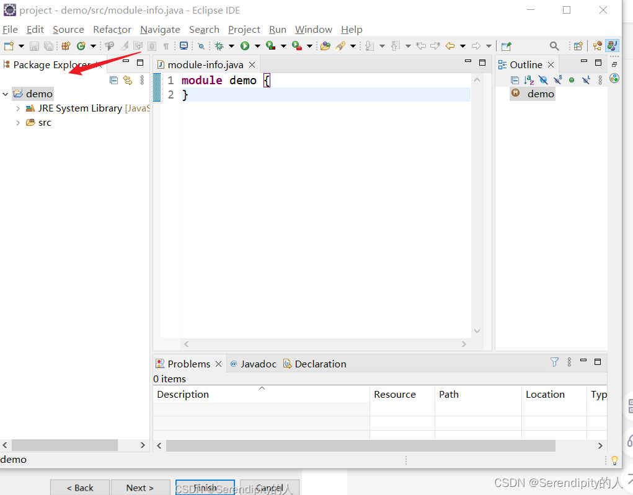Click the green bug Debug icon

click(219, 46)
